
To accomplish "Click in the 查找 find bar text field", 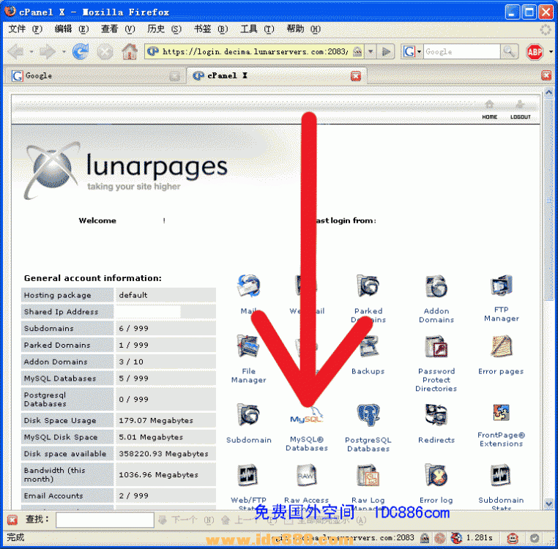I will [104, 520].
